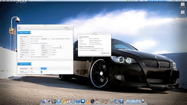This screenshot has height=105, width=187.
Task: Open the blue monitor Dock icon
Action: pos(117,101)
